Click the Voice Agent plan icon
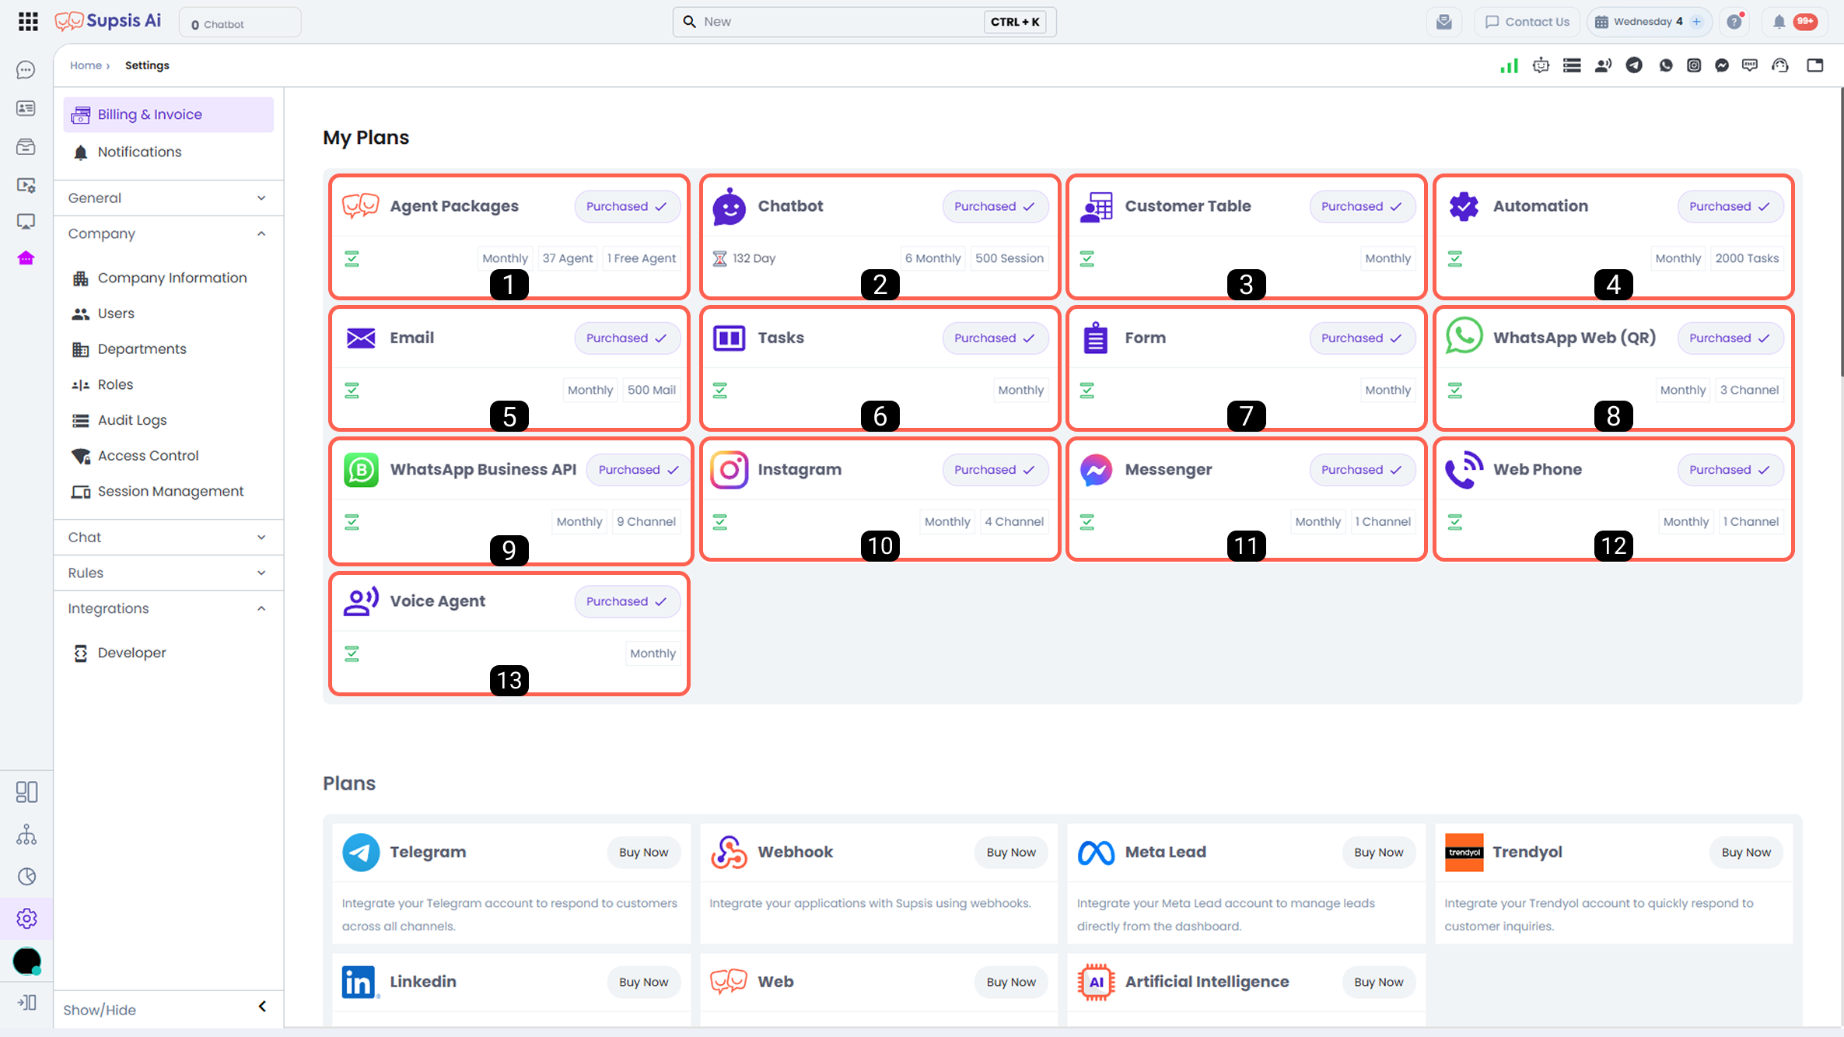The height and width of the screenshot is (1037, 1844). 361,601
